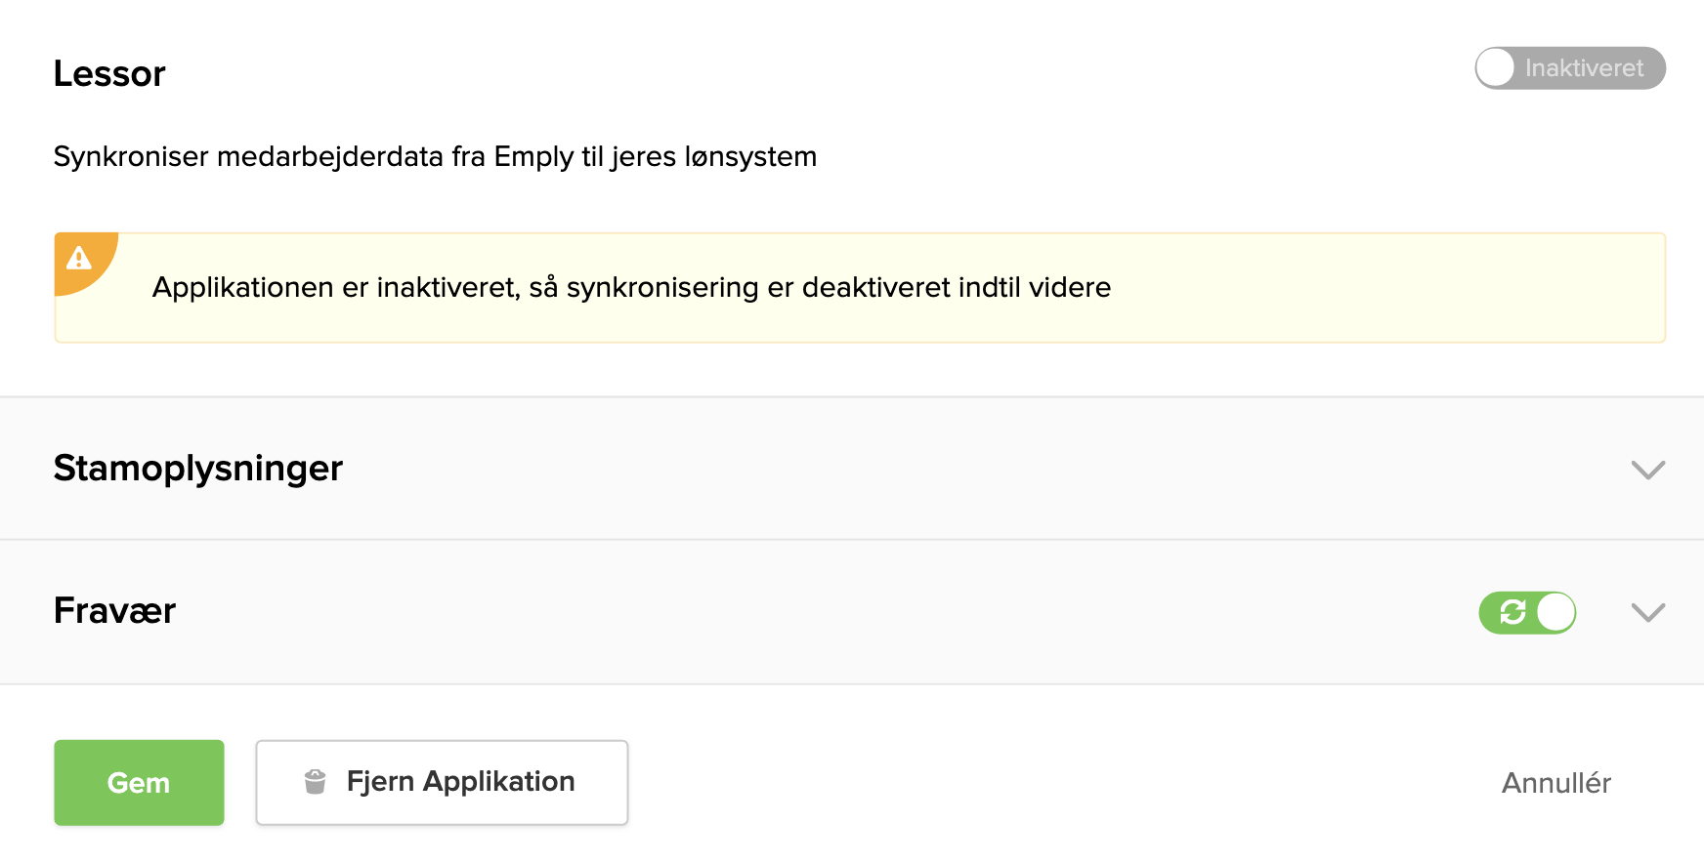Click the empty area of the yellow warning banner
1704x863 pixels.
[1387, 288]
